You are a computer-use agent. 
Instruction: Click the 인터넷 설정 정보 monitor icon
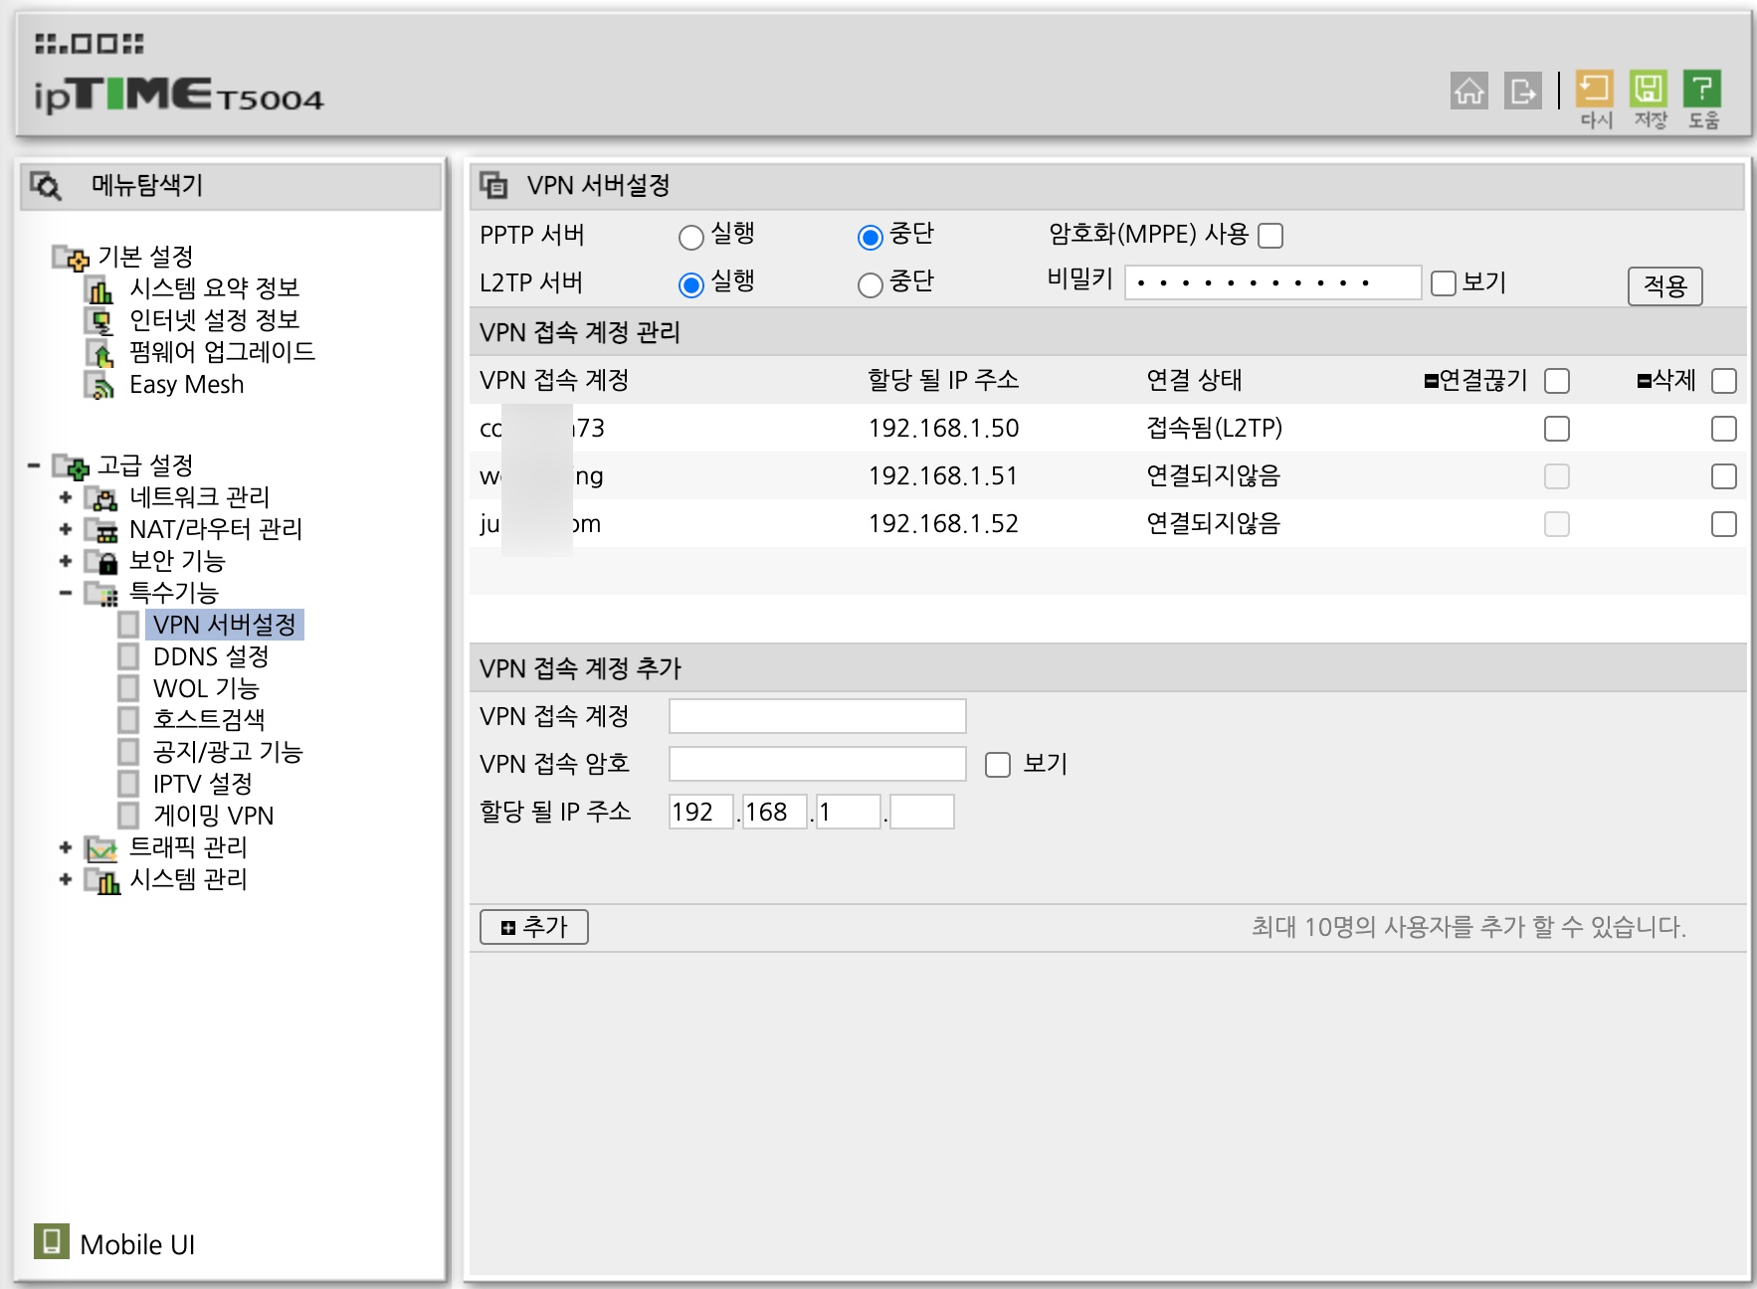pyautogui.click(x=99, y=321)
